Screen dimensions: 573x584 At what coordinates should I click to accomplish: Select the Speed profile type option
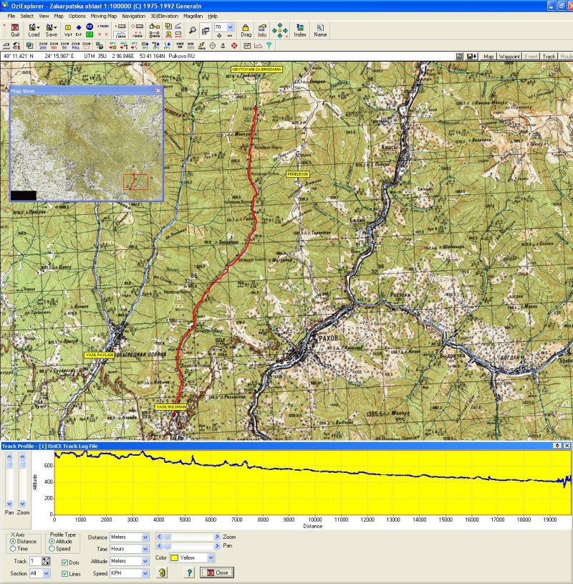coord(53,549)
